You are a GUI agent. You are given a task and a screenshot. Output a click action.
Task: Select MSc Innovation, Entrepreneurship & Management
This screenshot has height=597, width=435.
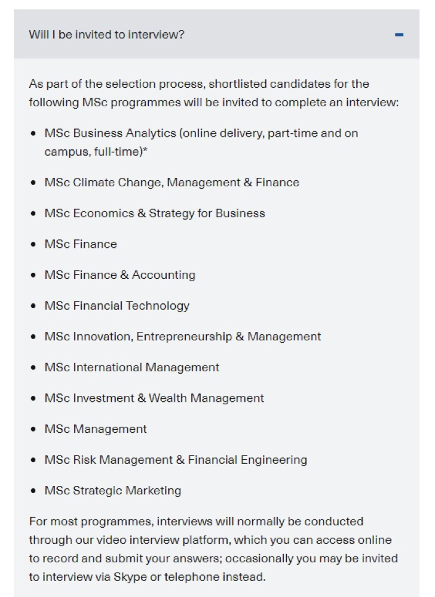(x=182, y=337)
